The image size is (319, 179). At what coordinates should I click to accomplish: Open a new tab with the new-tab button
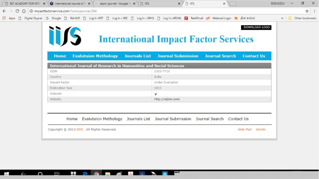coord(233,4)
